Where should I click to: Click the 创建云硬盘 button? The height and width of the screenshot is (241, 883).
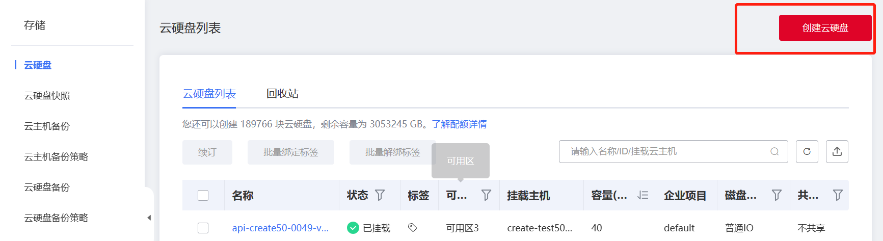825,28
